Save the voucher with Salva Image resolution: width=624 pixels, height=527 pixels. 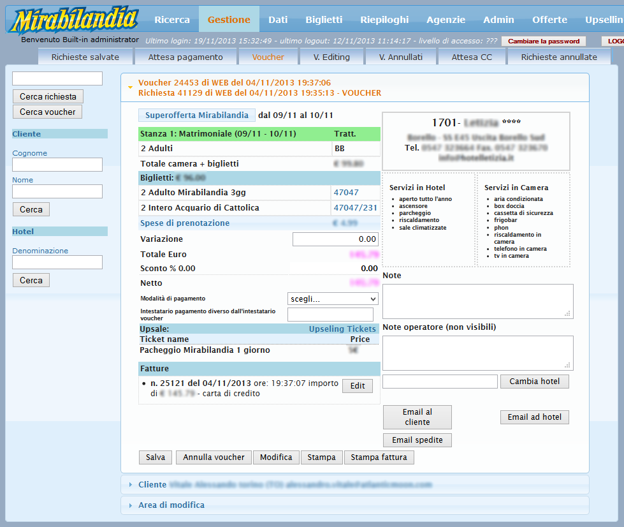[x=156, y=457]
